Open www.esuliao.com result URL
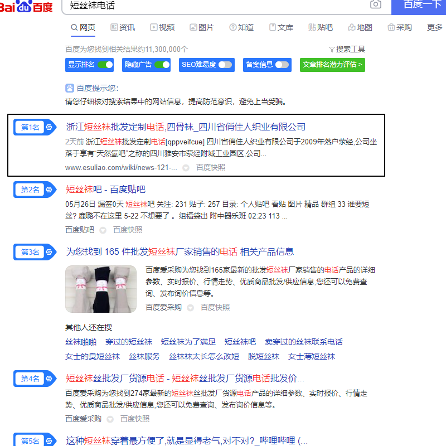The height and width of the screenshot is (446, 446). [121, 168]
